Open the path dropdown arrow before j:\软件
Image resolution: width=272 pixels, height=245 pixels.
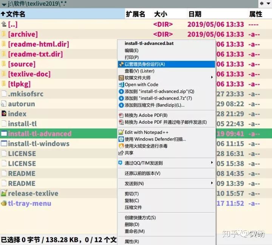point(4,4)
